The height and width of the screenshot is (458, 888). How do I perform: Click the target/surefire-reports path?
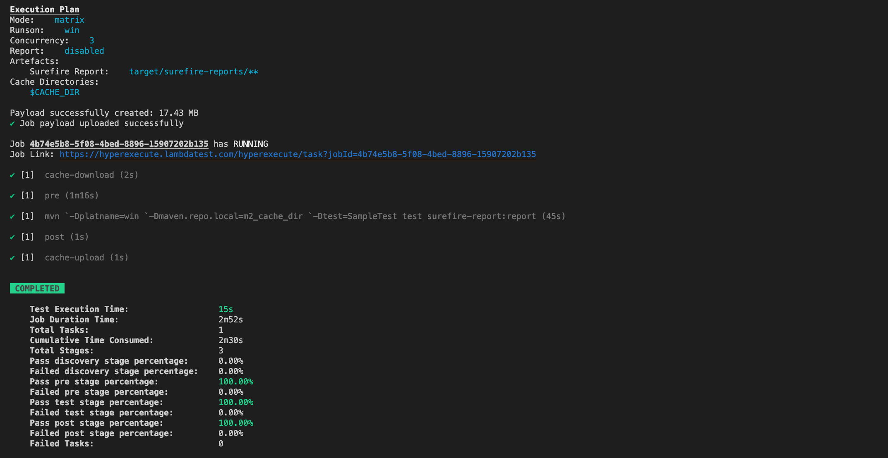[x=193, y=72]
